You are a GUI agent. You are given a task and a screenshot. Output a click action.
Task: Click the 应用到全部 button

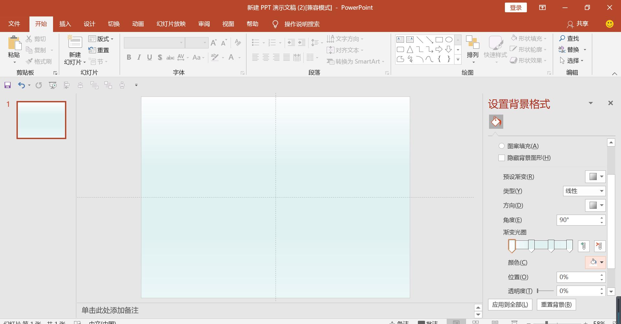pos(510,304)
